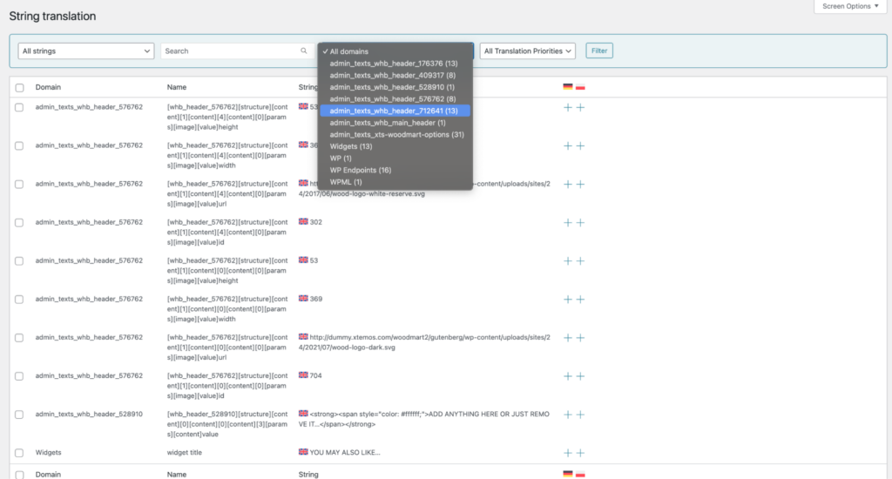
Task: Choose admin_texts_whb_header_528910 (1) domain
Action: tap(395, 87)
